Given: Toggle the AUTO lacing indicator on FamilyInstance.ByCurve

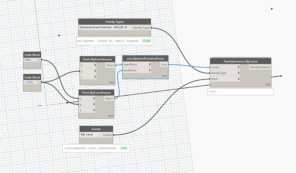Looking at the screenshot, I should [x=268, y=84].
